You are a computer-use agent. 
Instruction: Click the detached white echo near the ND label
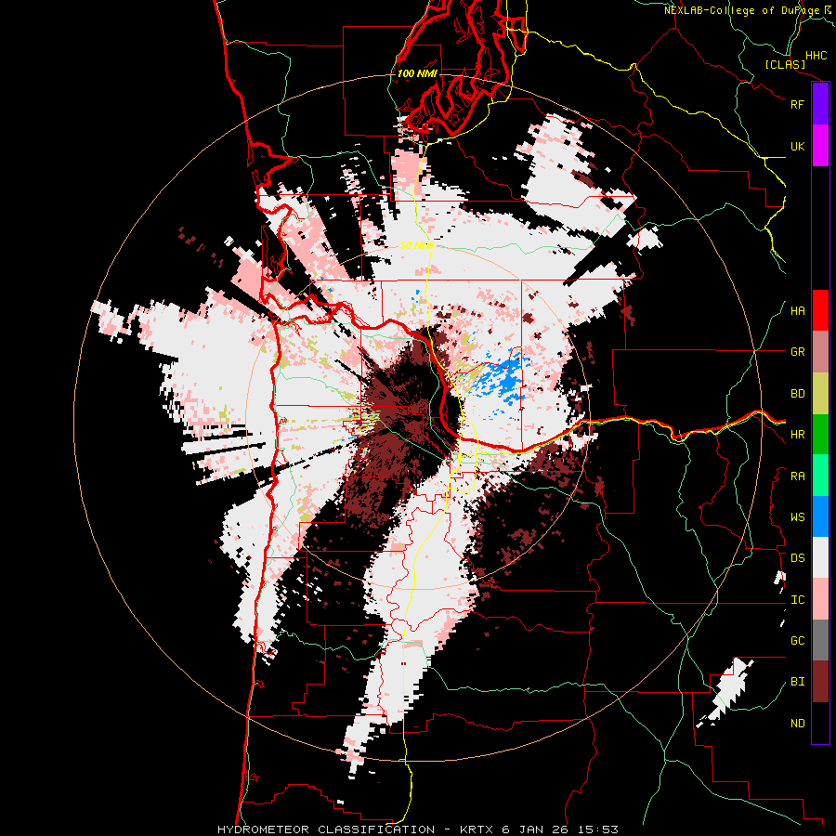[x=726, y=691]
